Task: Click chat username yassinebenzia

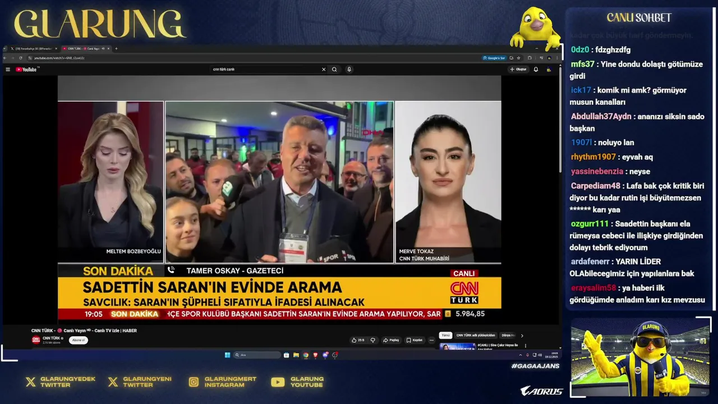Action: 597,172
